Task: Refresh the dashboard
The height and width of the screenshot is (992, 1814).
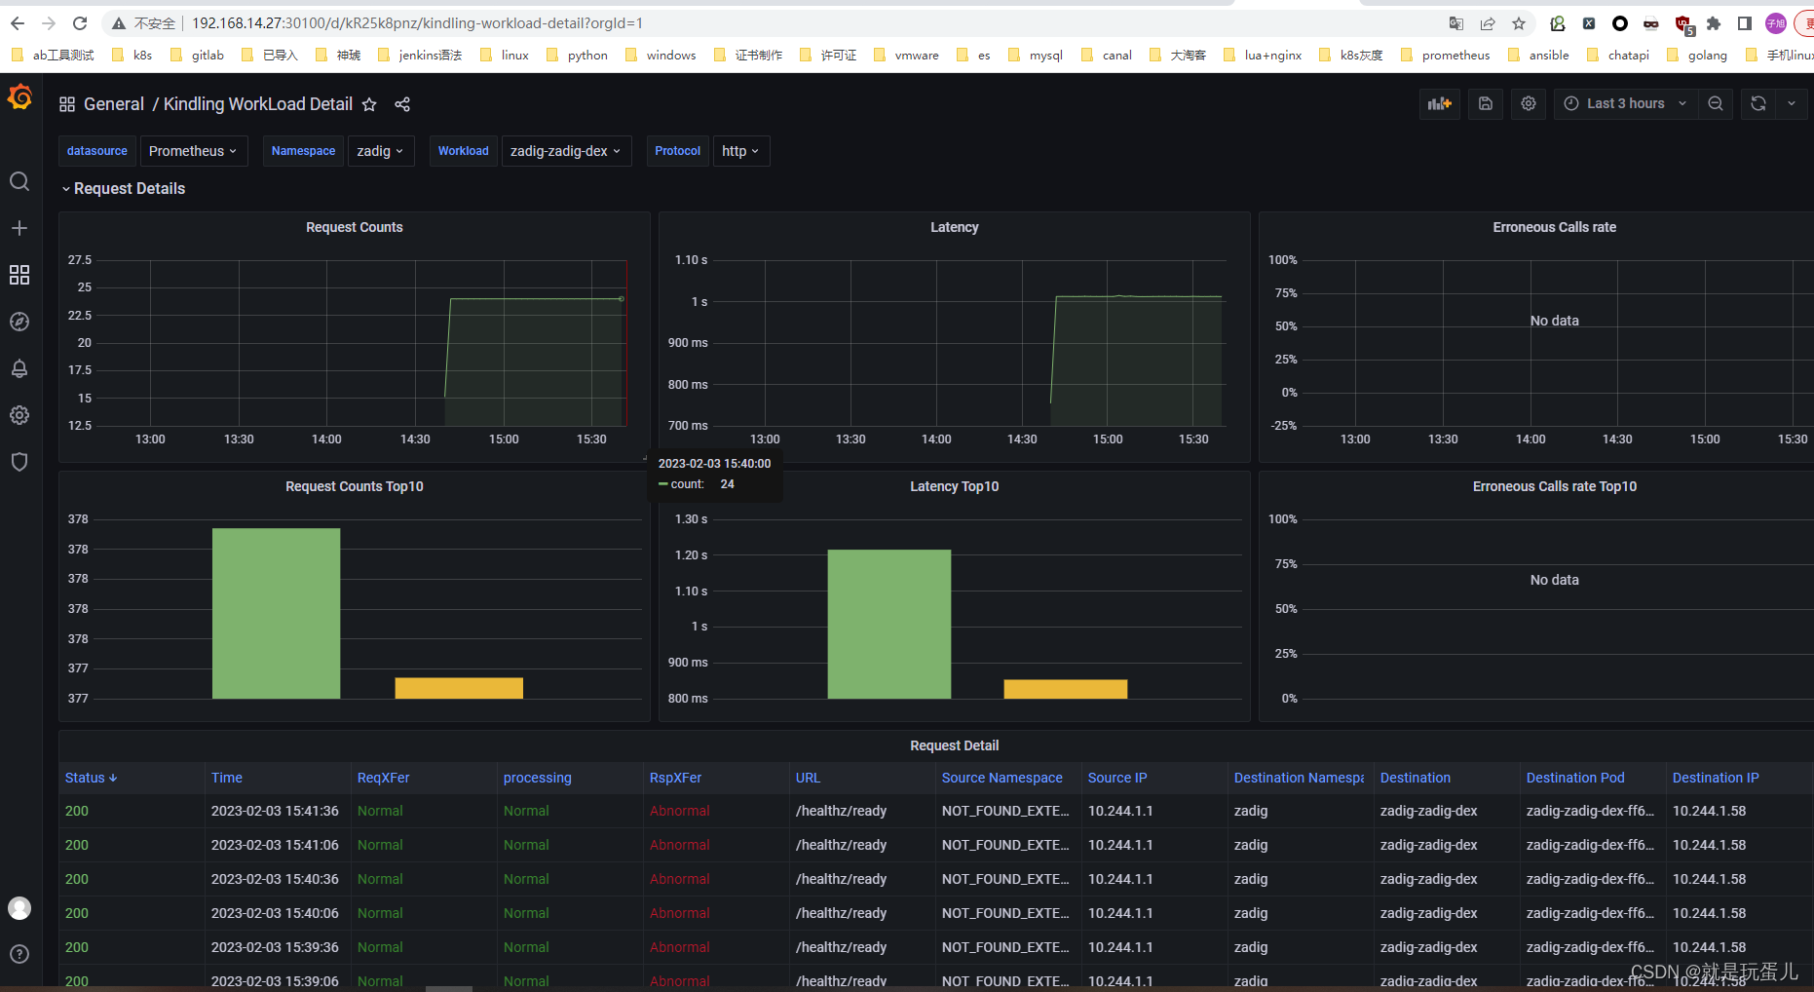Action: (1758, 103)
